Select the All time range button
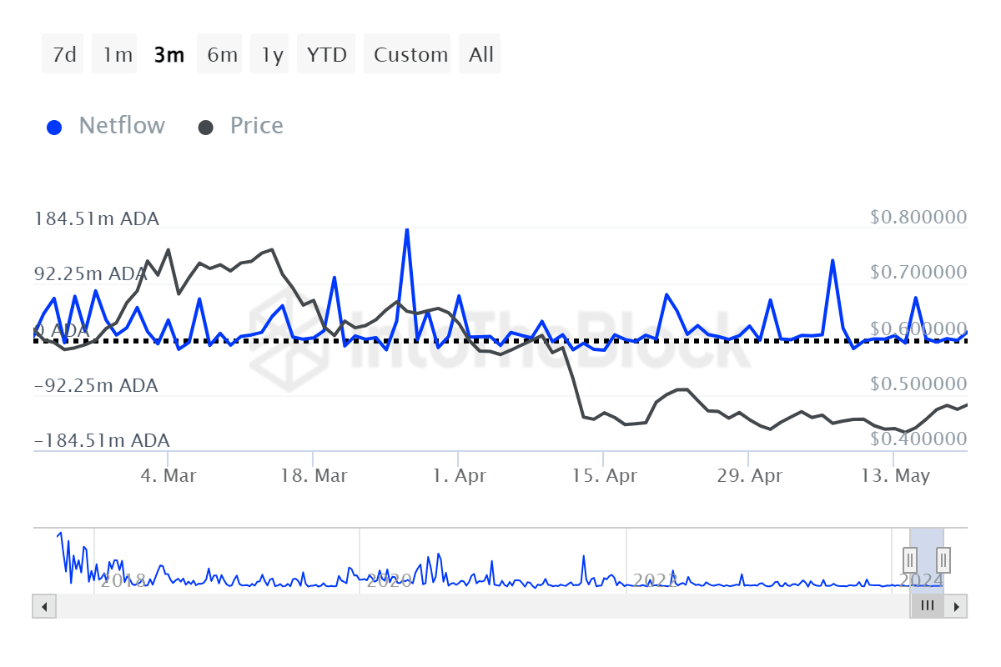1001x667 pixels. point(480,53)
